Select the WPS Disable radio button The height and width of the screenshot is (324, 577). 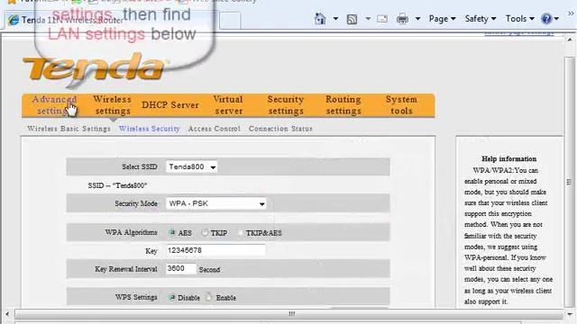point(172,297)
